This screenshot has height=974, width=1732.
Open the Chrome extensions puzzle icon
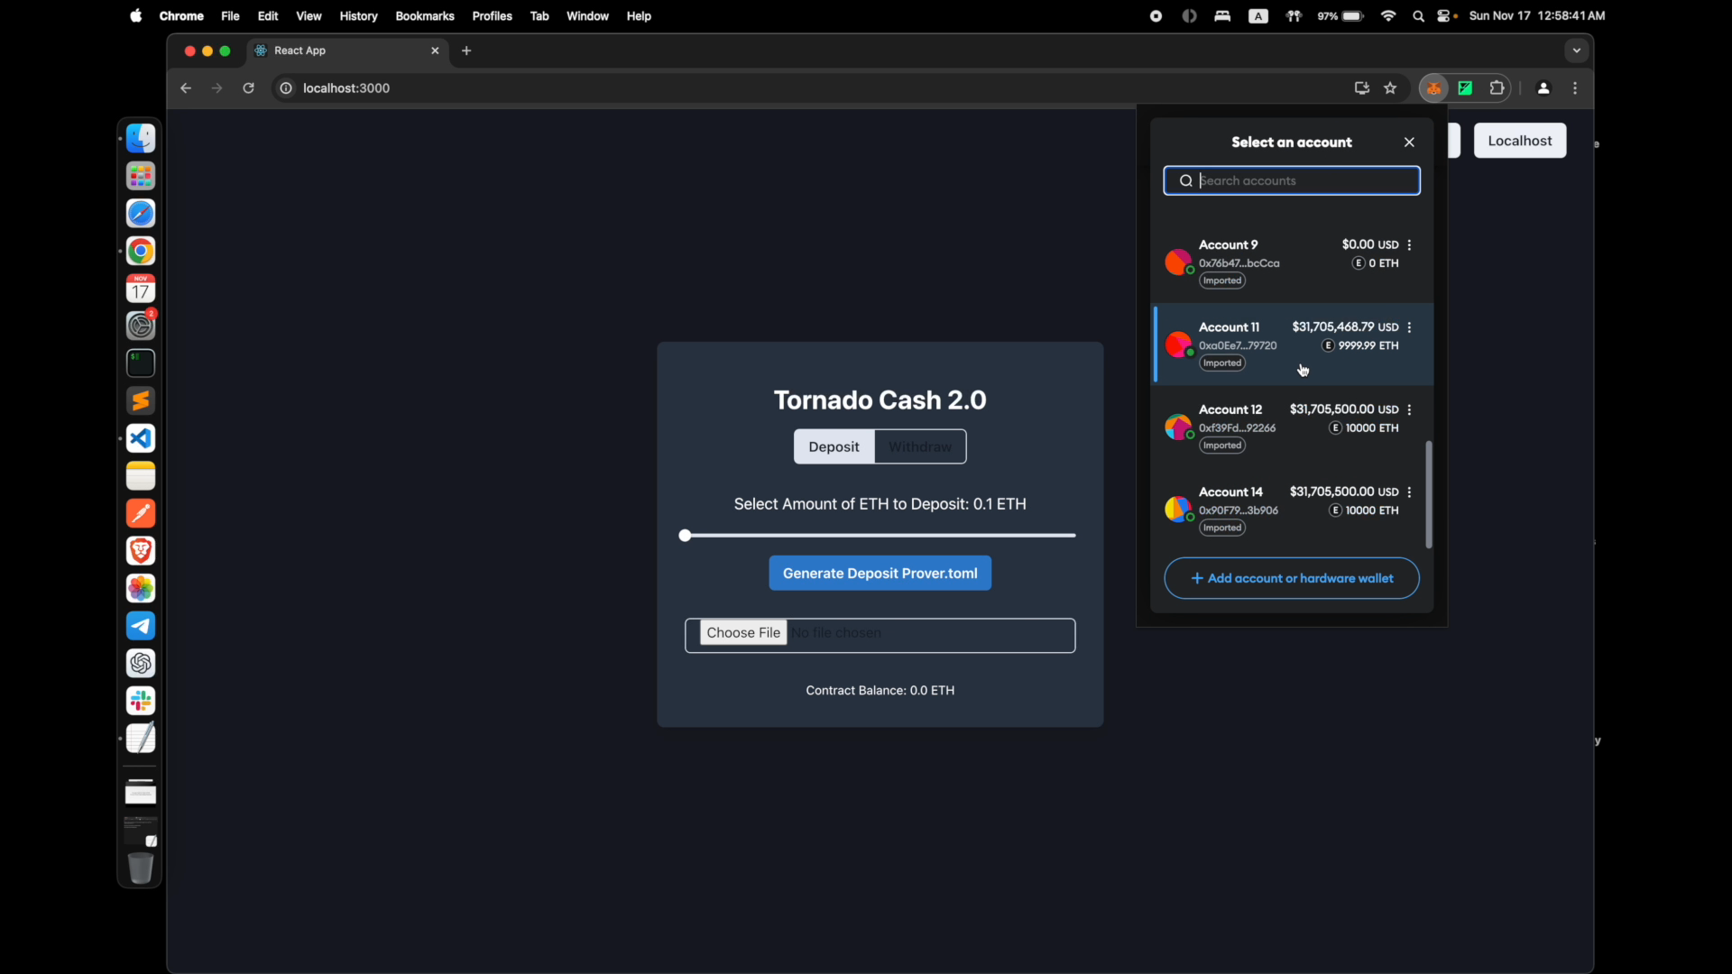tap(1497, 88)
